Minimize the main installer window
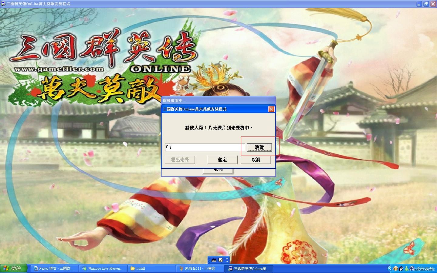The width and height of the screenshot is (437, 273). [x=419, y=4]
